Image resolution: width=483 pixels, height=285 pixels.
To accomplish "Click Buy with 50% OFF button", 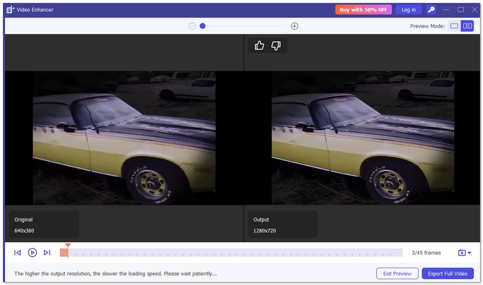I will tap(363, 10).
